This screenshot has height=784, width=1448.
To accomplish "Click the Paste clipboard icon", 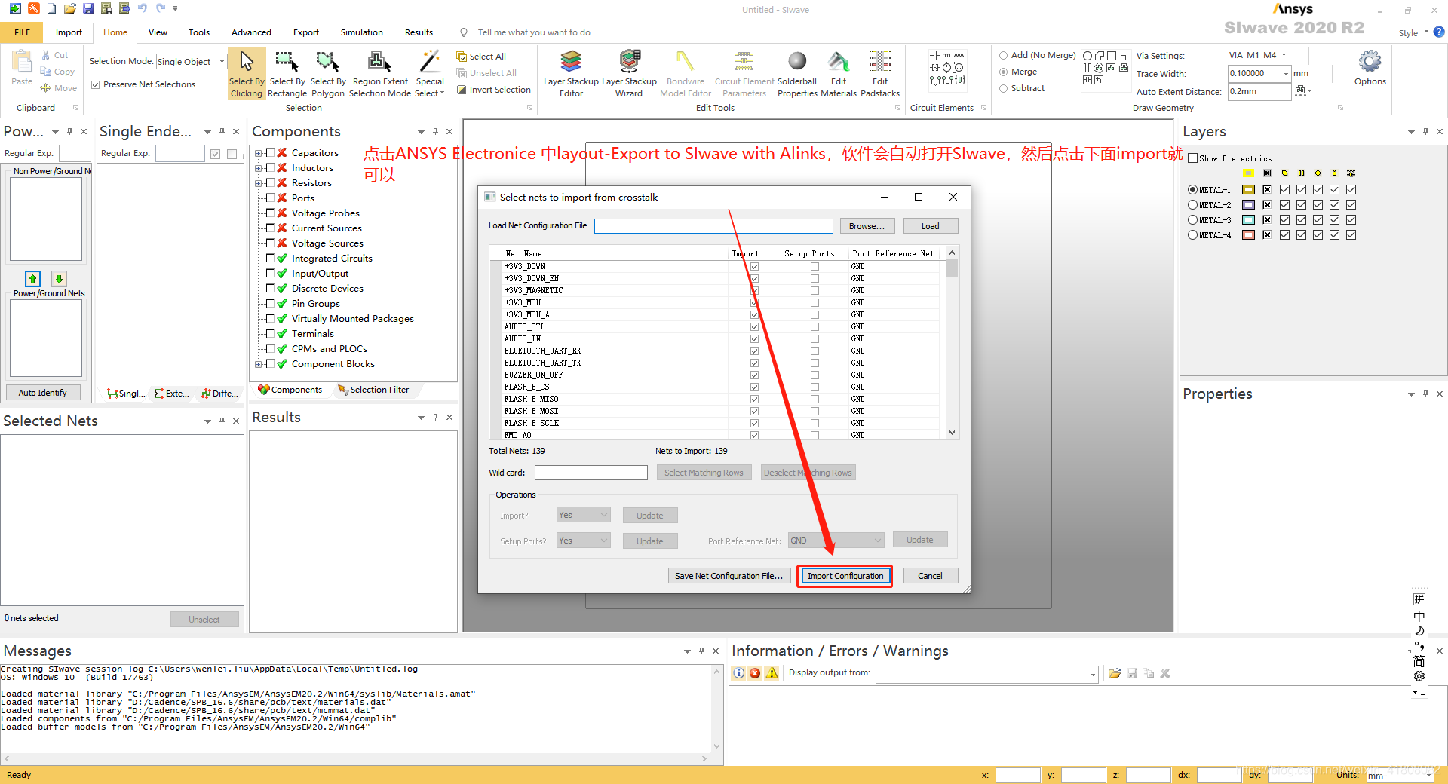I will [22, 68].
